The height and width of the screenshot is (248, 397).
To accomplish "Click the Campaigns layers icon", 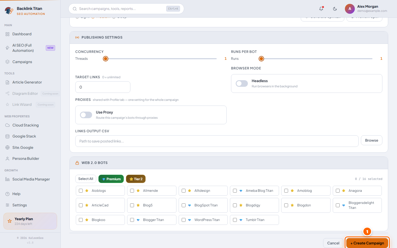I will pyautogui.click(x=7, y=62).
